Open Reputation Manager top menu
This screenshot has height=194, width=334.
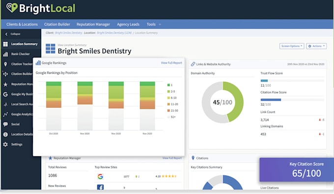[93, 24]
